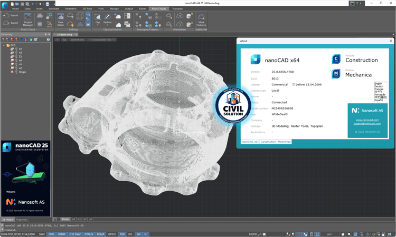Open the Clip dropdown arrow

[98, 25]
